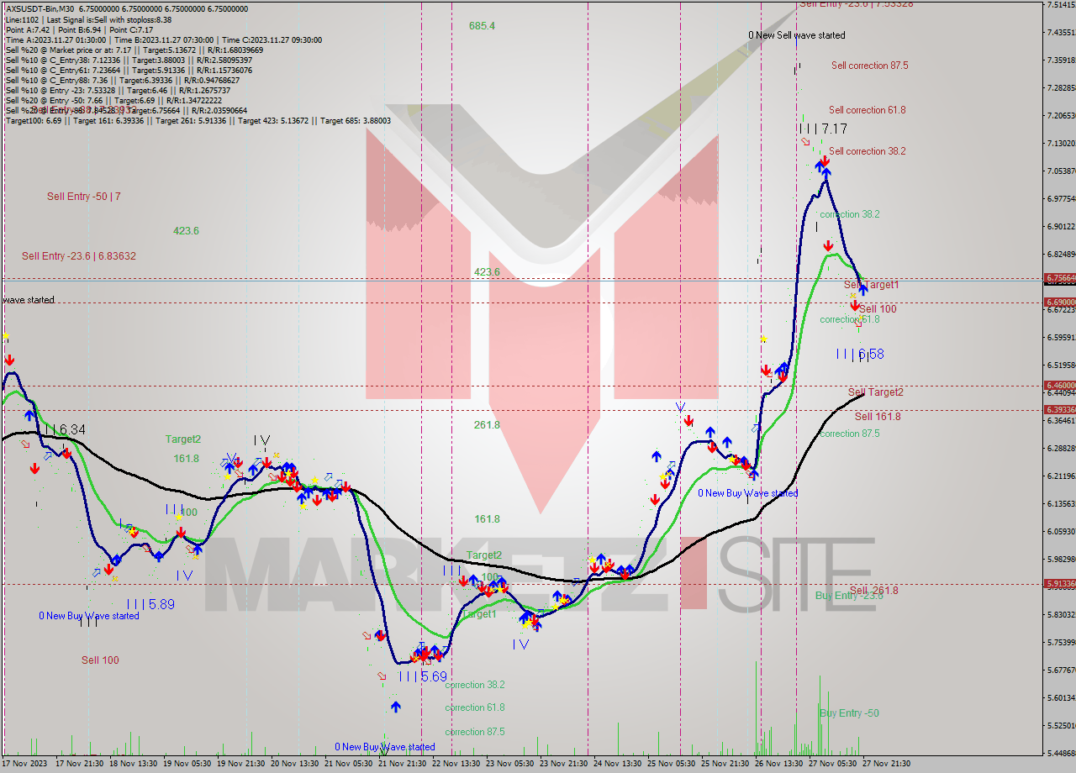The image size is (1076, 773).
Task: Click the red 6.75664 price tag
Action: click(1059, 277)
